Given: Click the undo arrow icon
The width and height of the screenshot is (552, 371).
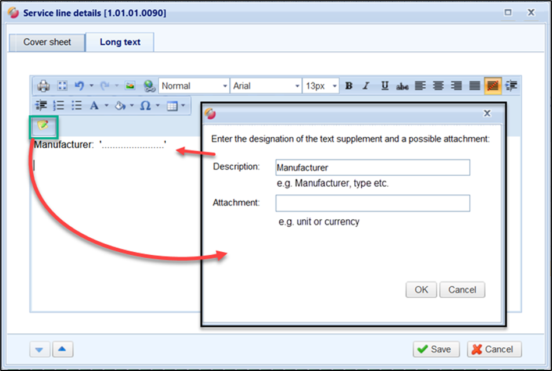Looking at the screenshot, I should pos(79,86).
